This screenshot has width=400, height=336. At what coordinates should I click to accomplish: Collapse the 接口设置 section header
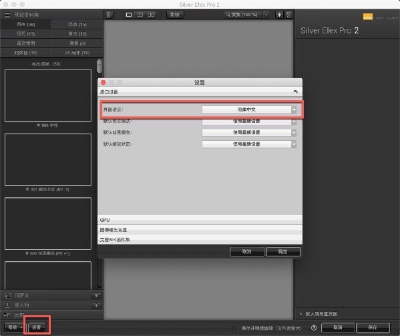[x=200, y=92]
